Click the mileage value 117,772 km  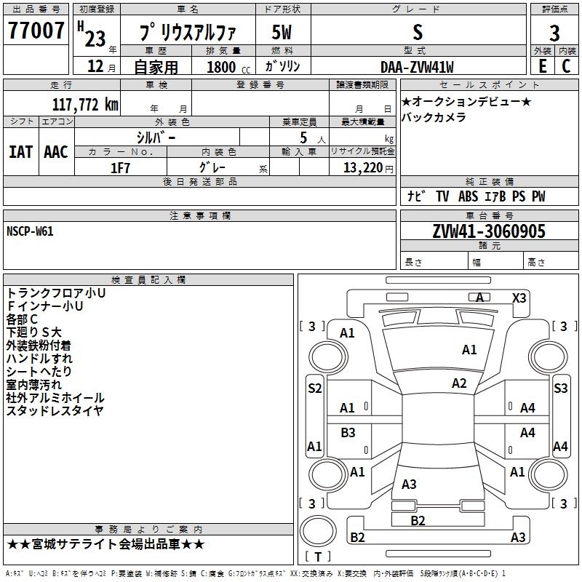coord(85,105)
